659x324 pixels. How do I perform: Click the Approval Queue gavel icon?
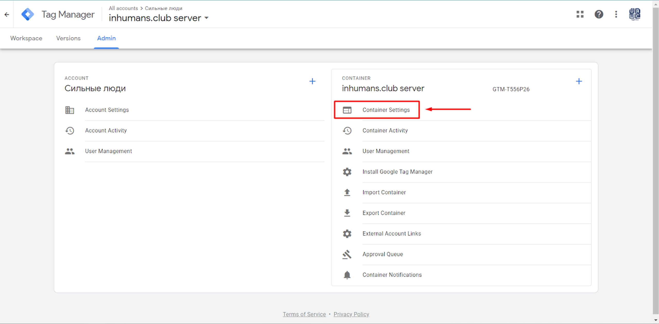coord(347,254)
